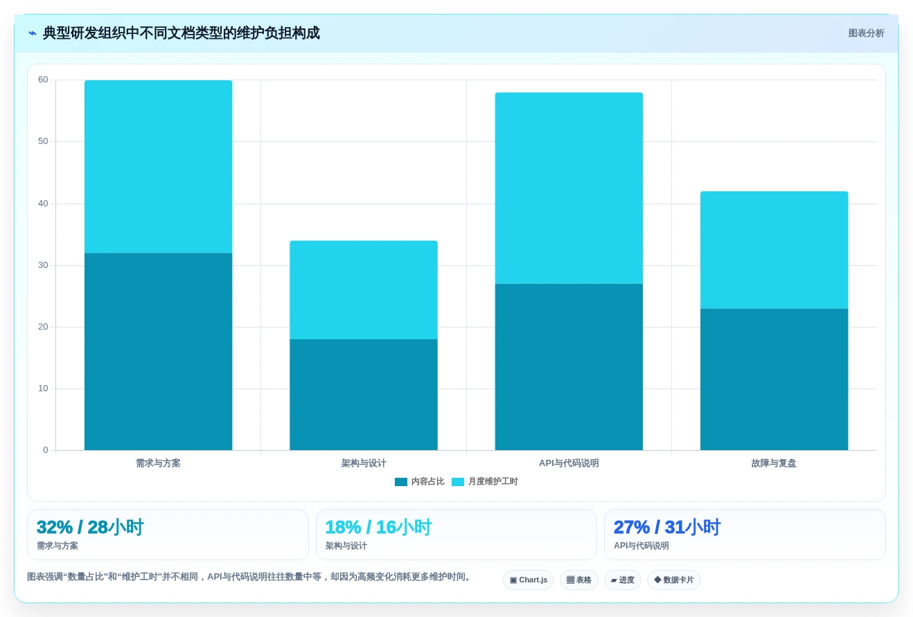Click the caption sentence starting with 图表强调
Viewport: 913px width, 617px height.
click(x=250, y=577)
